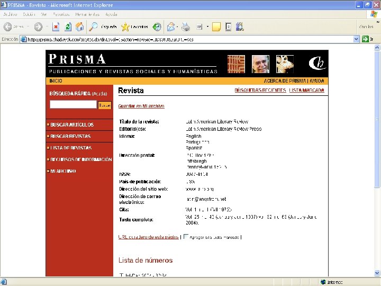Click the address bar URL field
The height and width of the screenshot is (286, 381).
(x=189, y=39)
